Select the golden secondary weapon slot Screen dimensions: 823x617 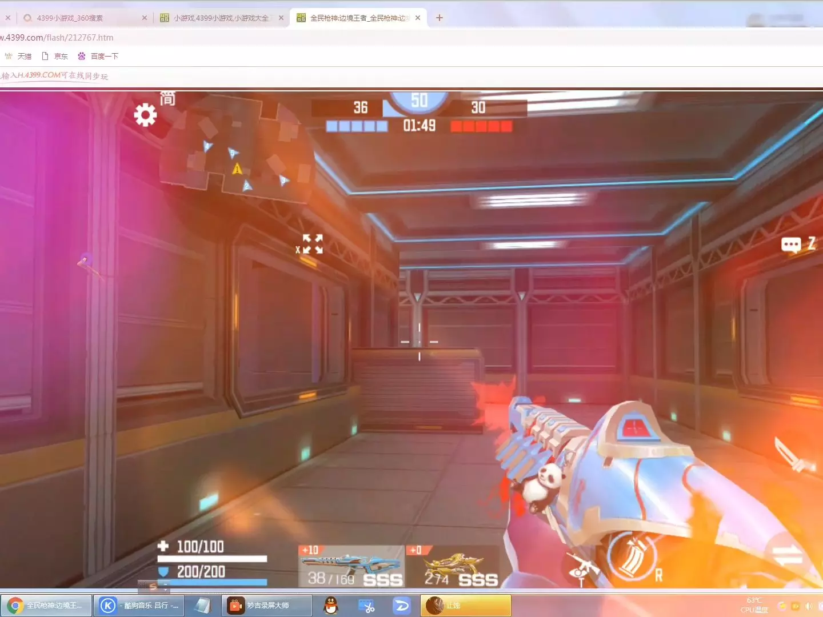point(452,566)
